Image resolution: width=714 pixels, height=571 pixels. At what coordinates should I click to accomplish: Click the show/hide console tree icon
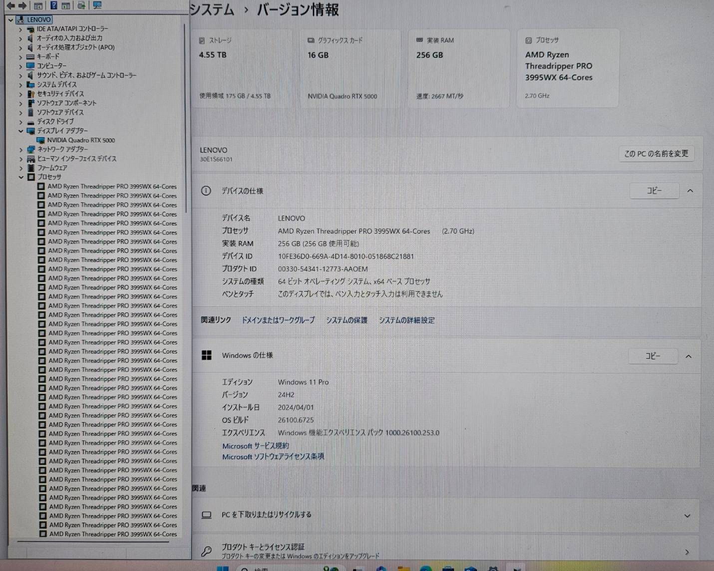click(x=38, y=5)
